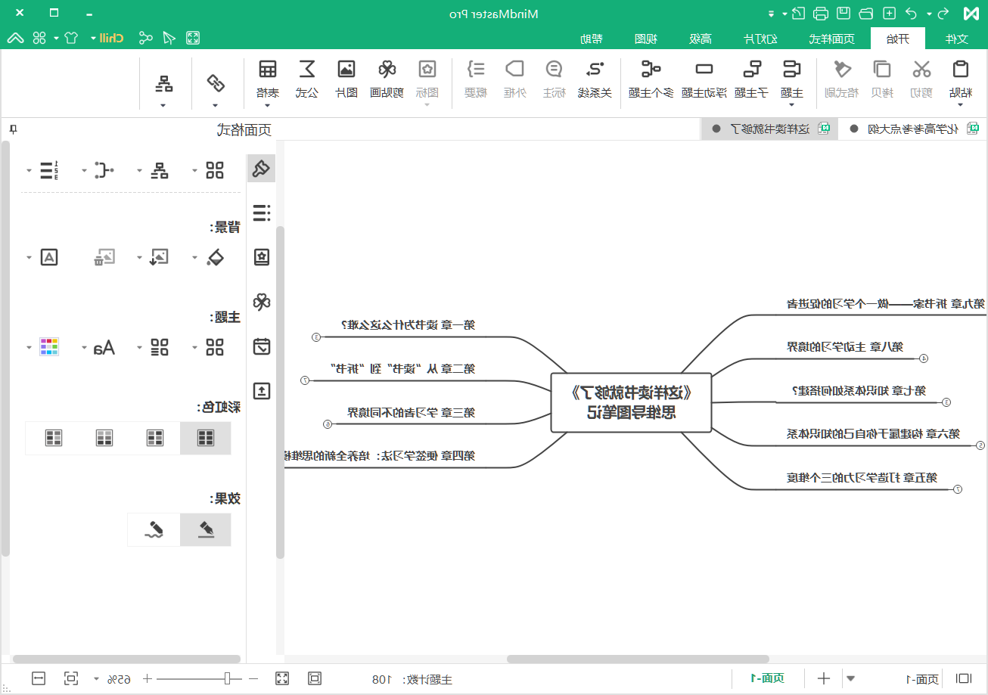Switch to the 文件 file tab

[957, 39]
